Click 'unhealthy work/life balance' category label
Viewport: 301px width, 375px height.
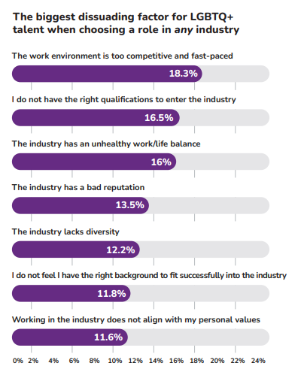106,144
